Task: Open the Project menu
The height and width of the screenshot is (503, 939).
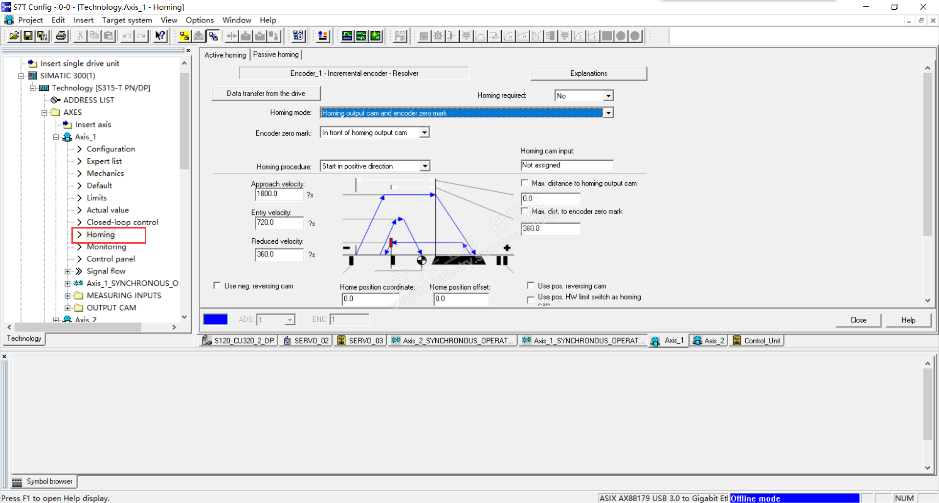Action: [x=30, y=20]
